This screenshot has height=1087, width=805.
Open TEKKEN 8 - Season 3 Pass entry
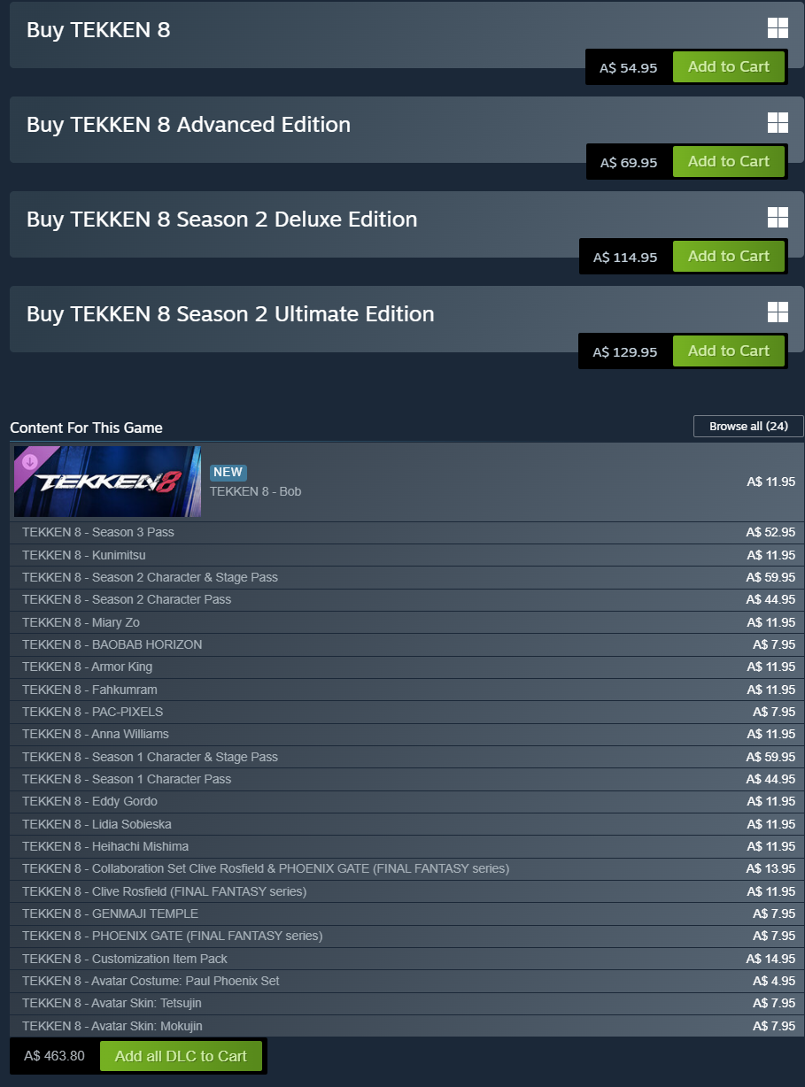[x=407, y=533]
